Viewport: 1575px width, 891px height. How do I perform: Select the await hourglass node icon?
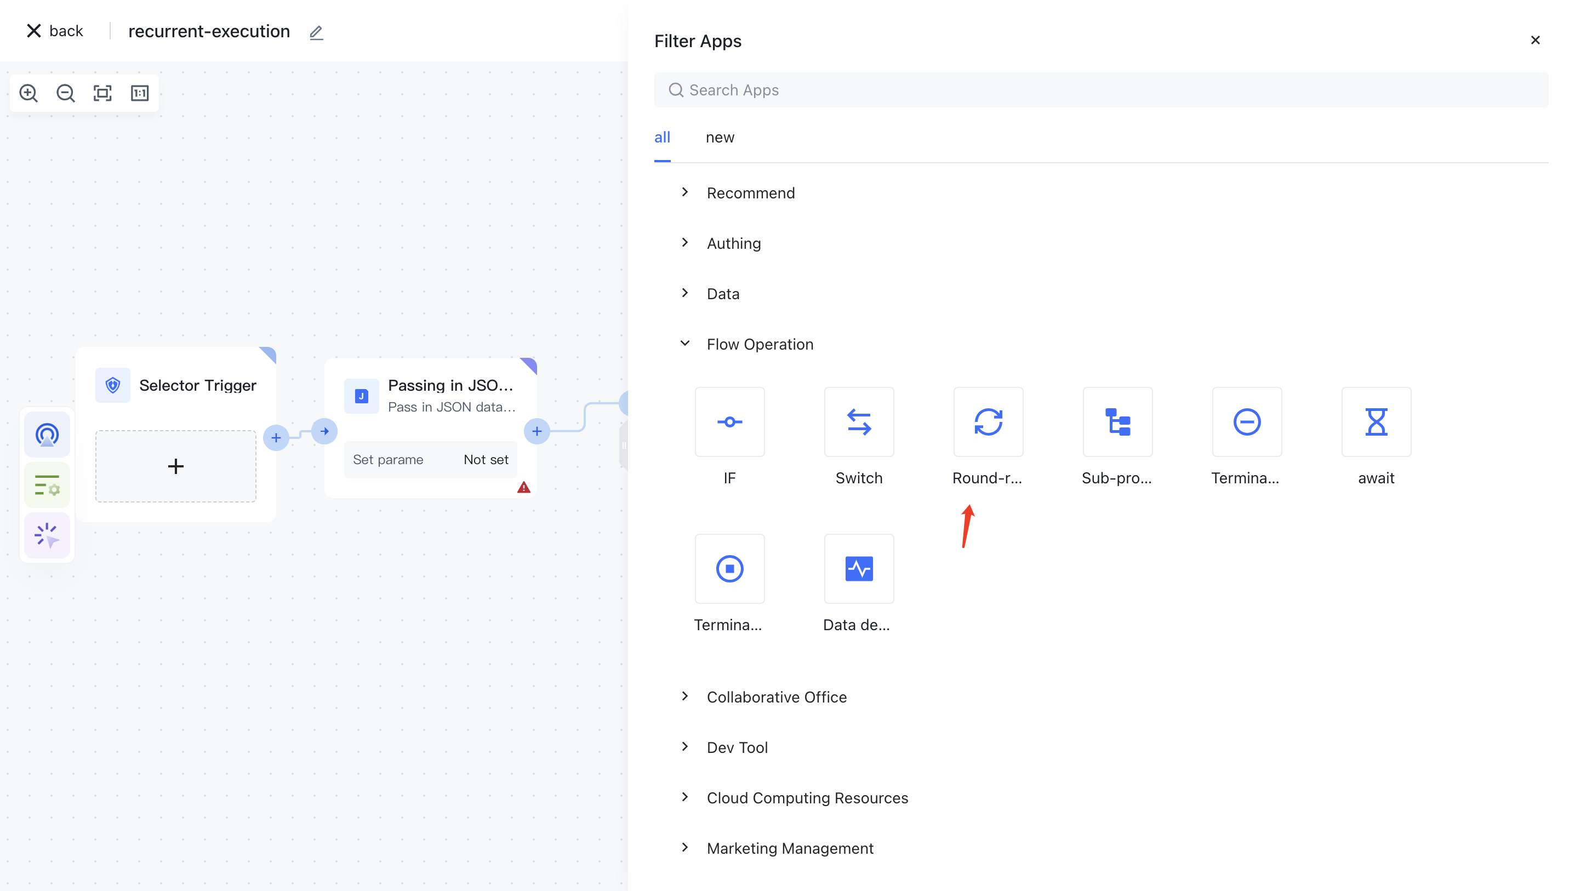[x=1376, y=422]
